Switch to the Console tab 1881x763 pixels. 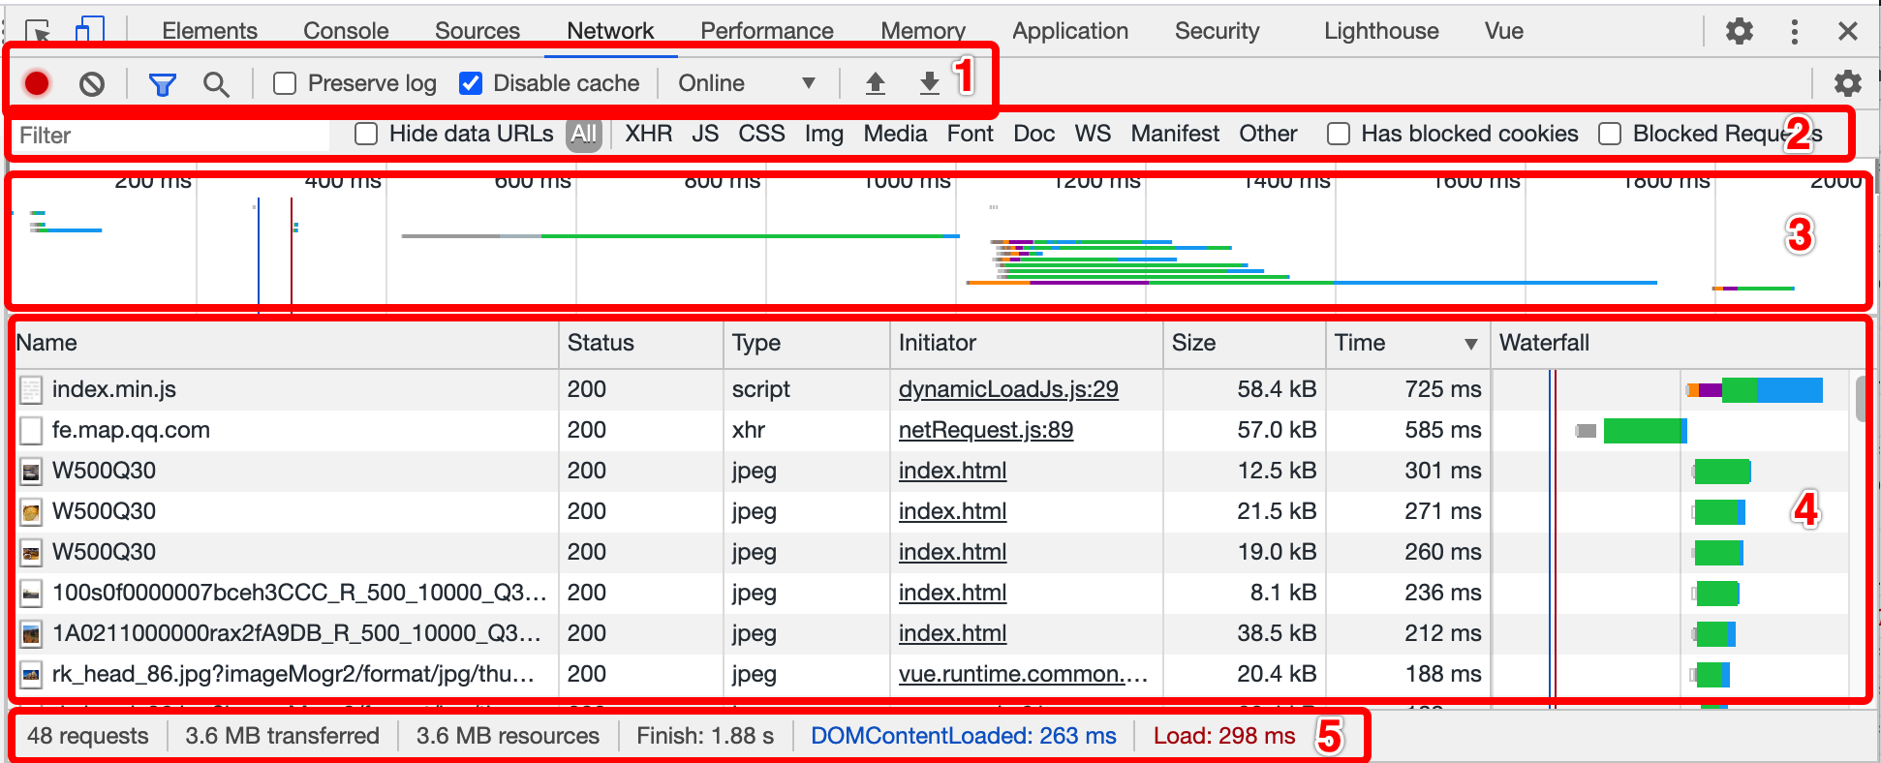pyautogui.click(x=346, y=31)
